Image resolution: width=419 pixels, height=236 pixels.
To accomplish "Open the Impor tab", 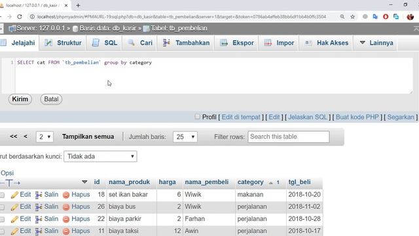I will coord(279,43).
